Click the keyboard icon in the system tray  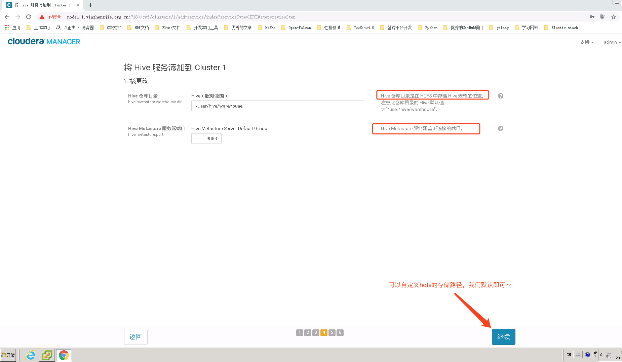pos(578,355)
